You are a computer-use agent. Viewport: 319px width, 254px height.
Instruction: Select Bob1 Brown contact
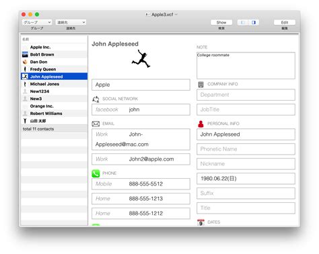coord(54,54)
